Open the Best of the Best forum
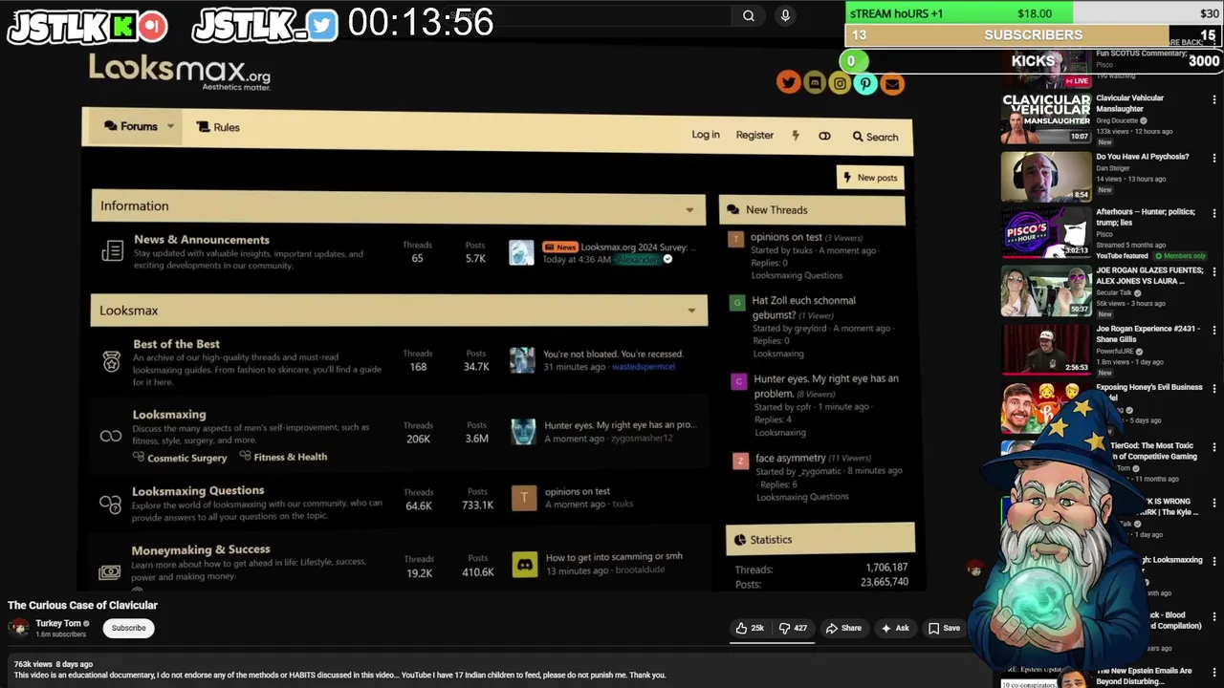 pos(176,344)
